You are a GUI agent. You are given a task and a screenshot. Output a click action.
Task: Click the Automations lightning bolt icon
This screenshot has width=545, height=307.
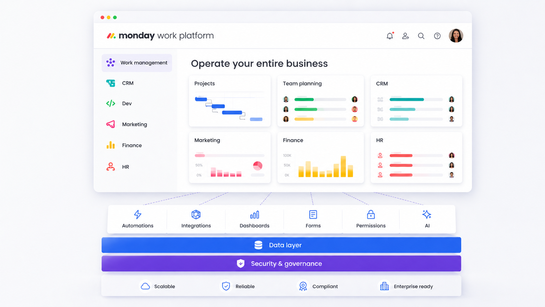(x=138, y=214)
